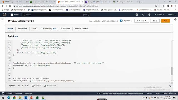Open Excel from the taskbar
Viewport: 178px width, 100px height.
pyautogui.click(x=37, y=97)
